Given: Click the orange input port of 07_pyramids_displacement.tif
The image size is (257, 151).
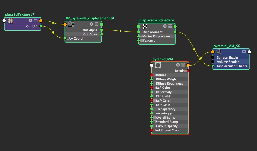Looking at the screenshot, I should [x=65, y=24].
